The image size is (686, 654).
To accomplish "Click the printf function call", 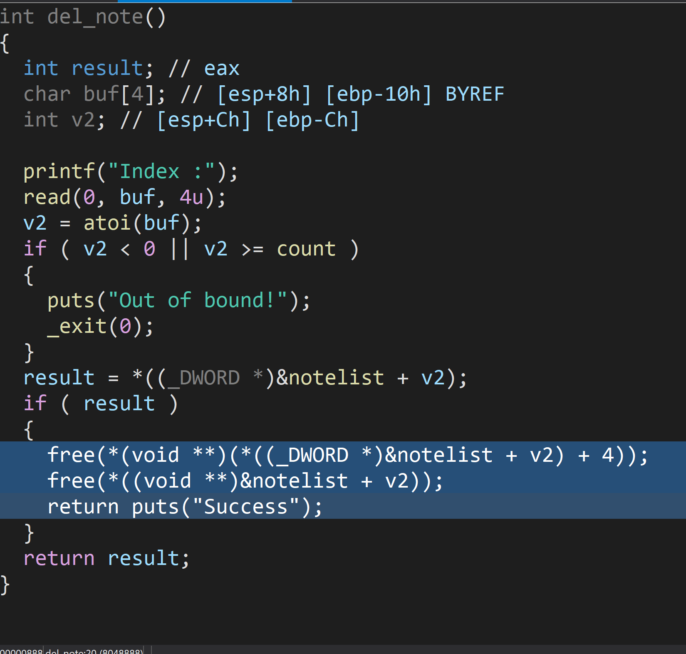I will point(59,172).
